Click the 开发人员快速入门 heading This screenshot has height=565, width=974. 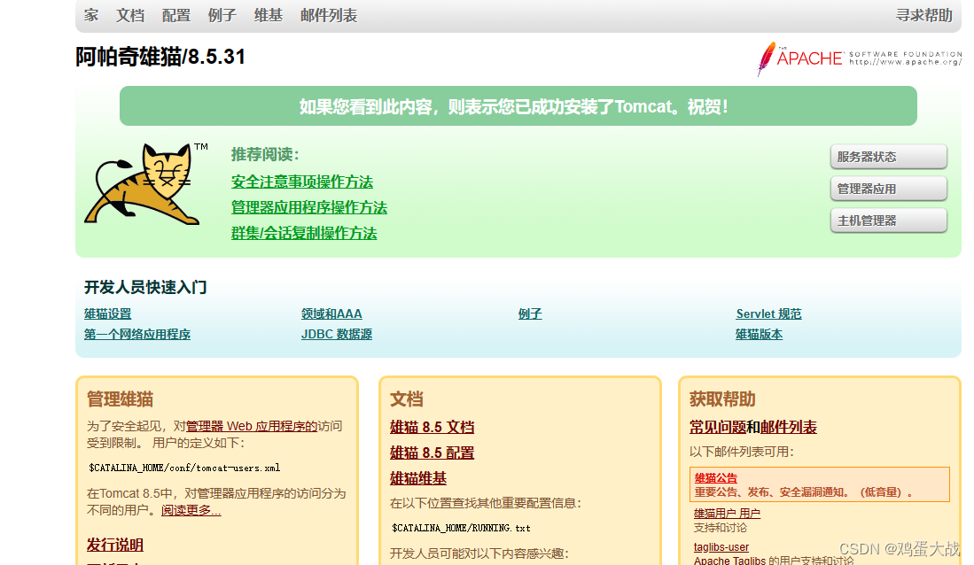coord(145,288)
